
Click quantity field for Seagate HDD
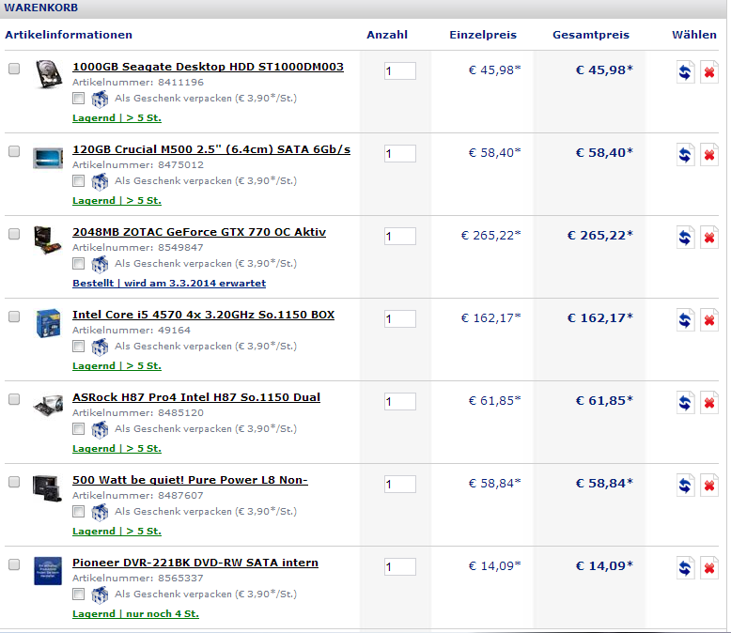(400, 71)
